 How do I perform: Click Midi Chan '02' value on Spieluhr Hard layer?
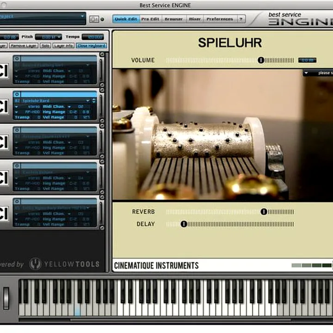click(x=80, y=107)
